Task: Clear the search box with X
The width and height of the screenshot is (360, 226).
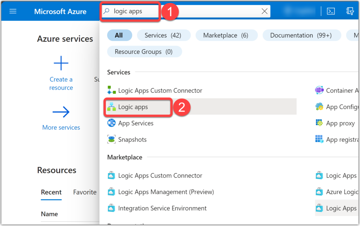Action: point(264,11)
